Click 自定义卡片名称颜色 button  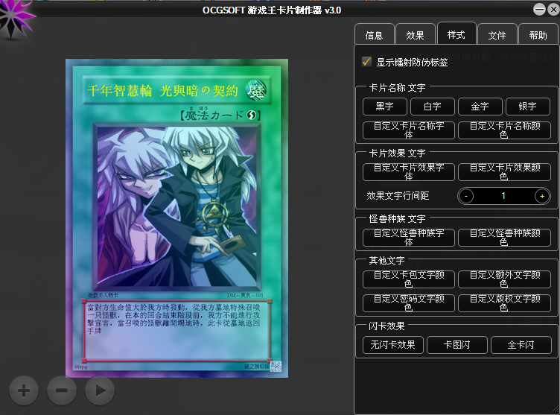pyautogui.click(x=504, y=130)
